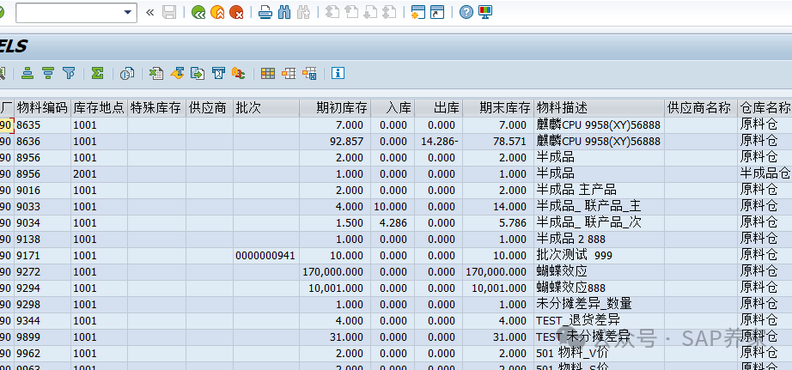The image size is (792, 370).
Task: Click the 170,000.000 opening stock cell
Action: (x=335, y=271)
